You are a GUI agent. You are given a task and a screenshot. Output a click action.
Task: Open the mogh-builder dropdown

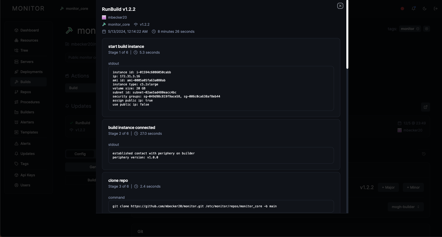point(406,207)
